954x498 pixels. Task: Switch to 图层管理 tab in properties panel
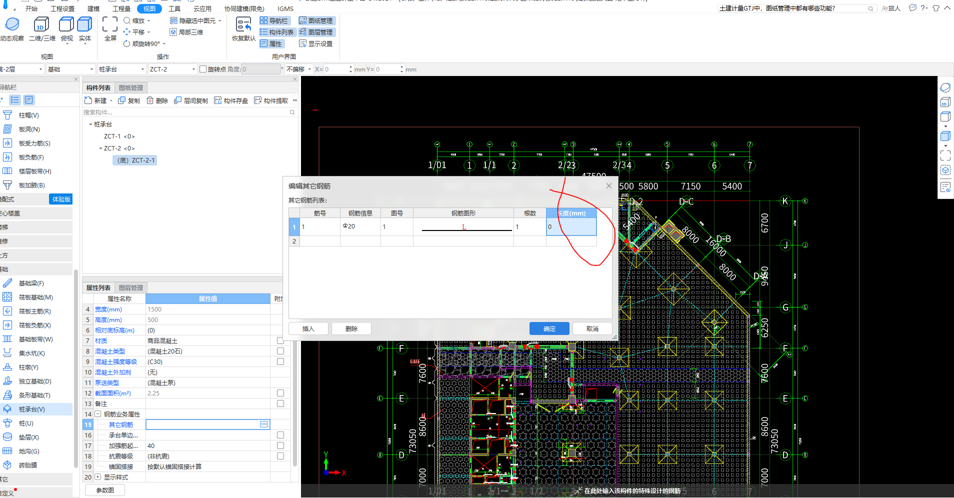tap(131, 287)
